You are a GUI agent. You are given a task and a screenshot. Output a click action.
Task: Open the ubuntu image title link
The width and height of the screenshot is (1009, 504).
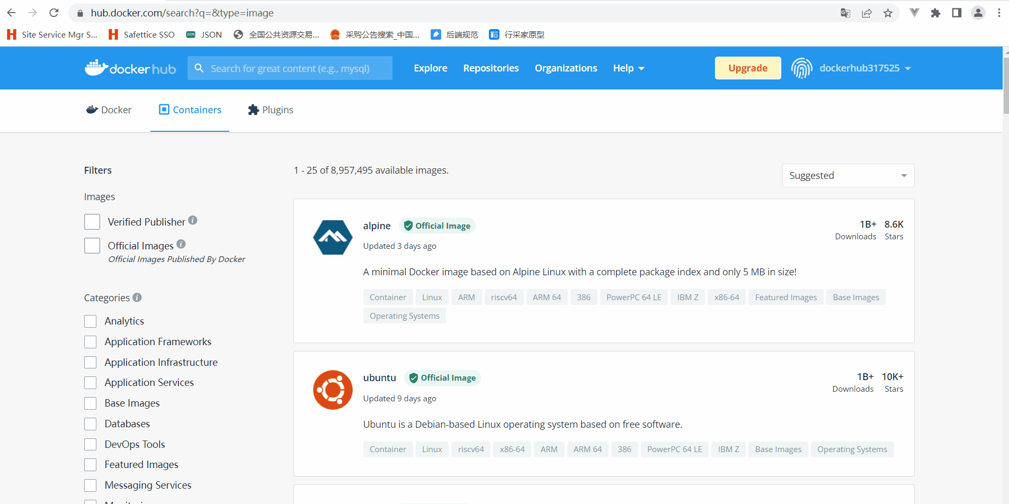point(379,378)
